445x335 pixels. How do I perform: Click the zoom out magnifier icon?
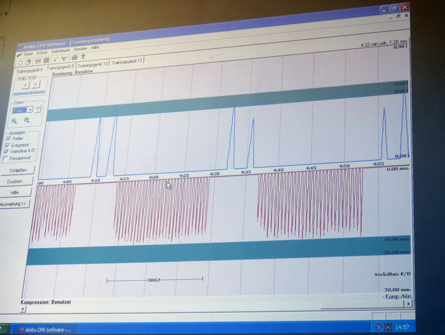pos(26,120)
